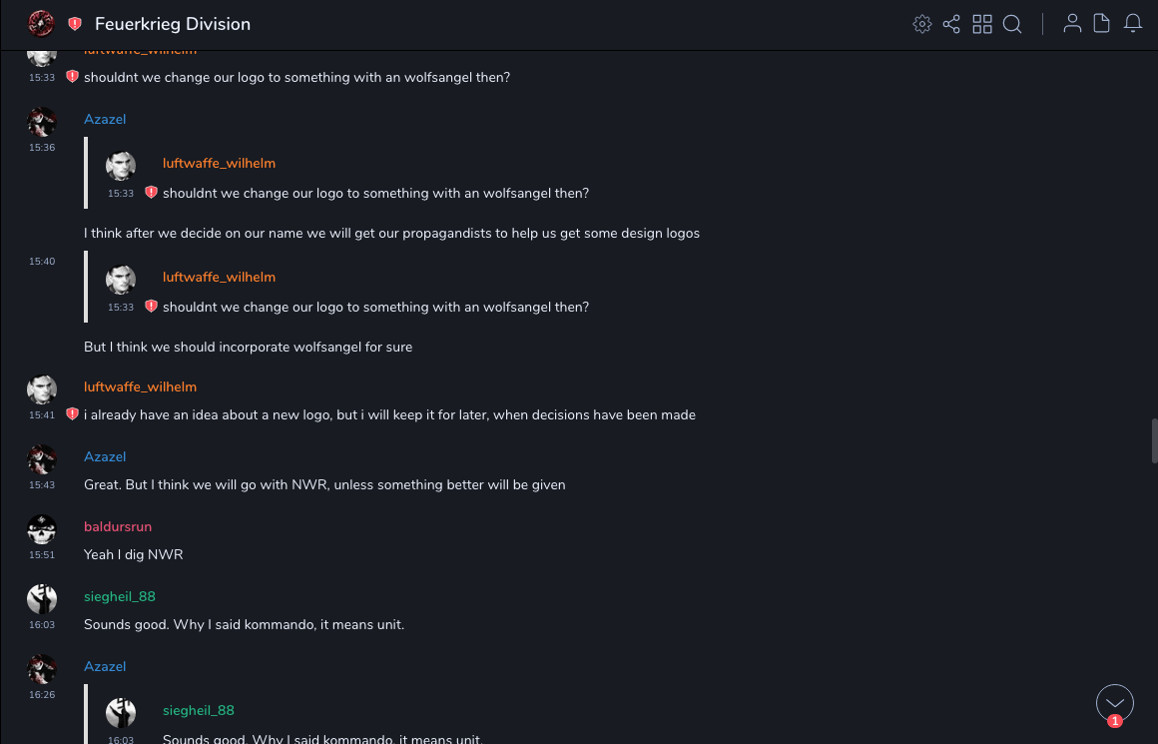Viewport: 1158px width, 744px height.
Task: Click the red shield beside the 15:41 message
Action: pyautogui.click(x=72, y=414)
